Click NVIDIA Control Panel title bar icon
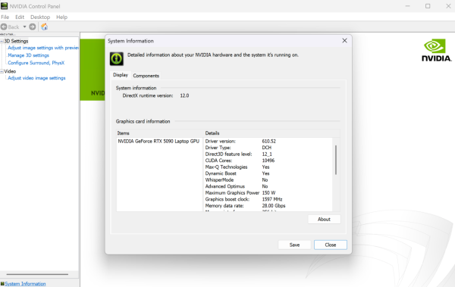This screenshot has height=287, width=455. tap(4, 6)
